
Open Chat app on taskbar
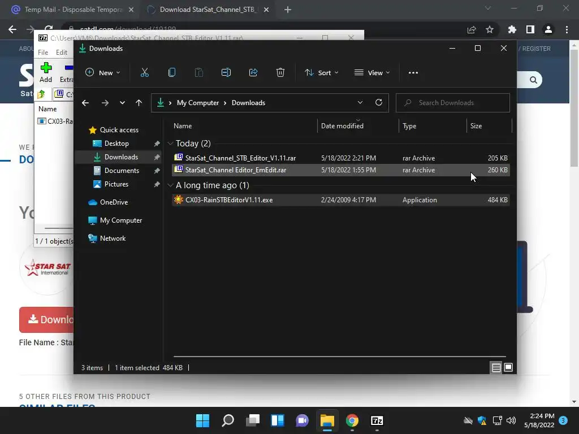pyautogui.click(x=303, y=420)
